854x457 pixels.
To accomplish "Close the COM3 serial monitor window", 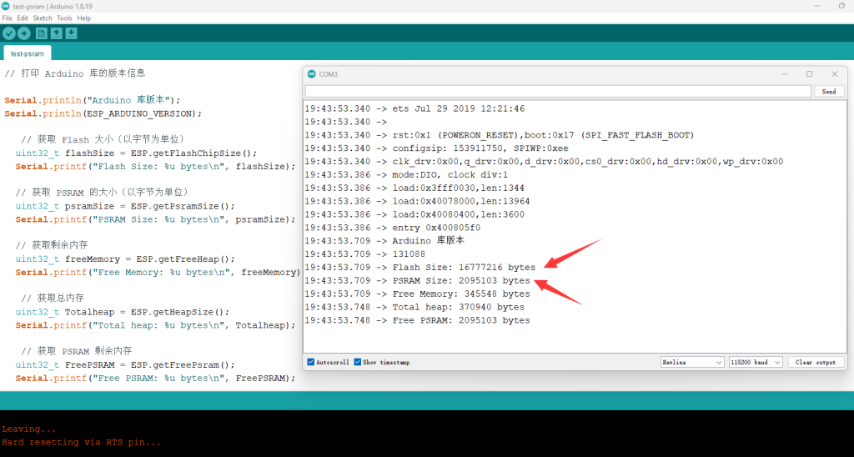I will click(x=834, y=74).
